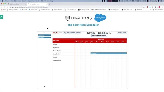Click the 7am time slot header

(x=114, y=42)
